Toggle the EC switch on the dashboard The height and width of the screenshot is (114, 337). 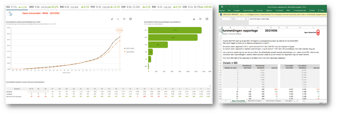tap(10, 15)
